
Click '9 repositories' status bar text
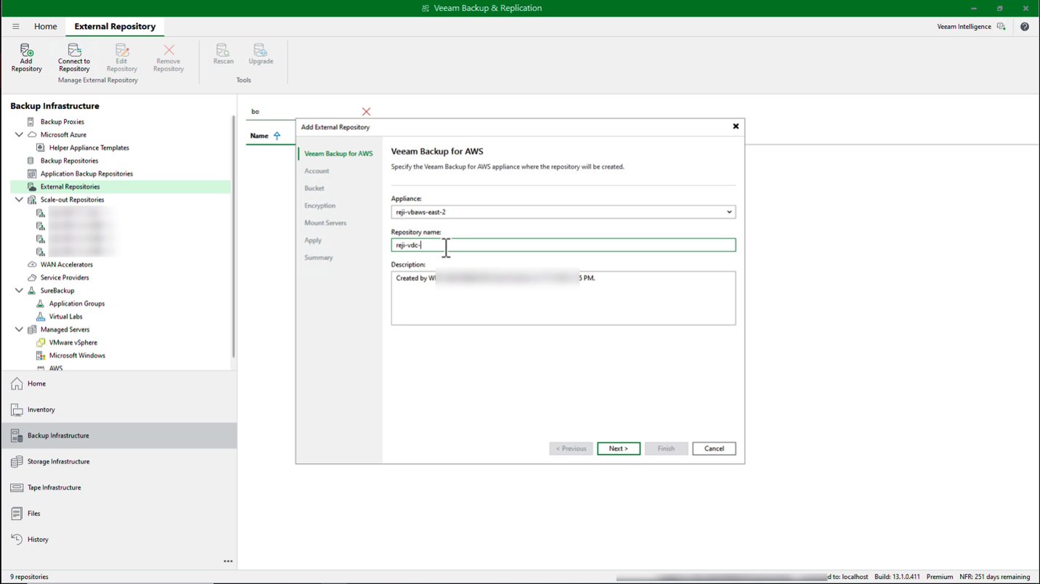click(29, 577)
